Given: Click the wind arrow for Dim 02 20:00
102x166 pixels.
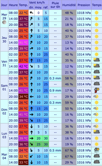Looking at the screenshot, I should click(x=32, y=120).
